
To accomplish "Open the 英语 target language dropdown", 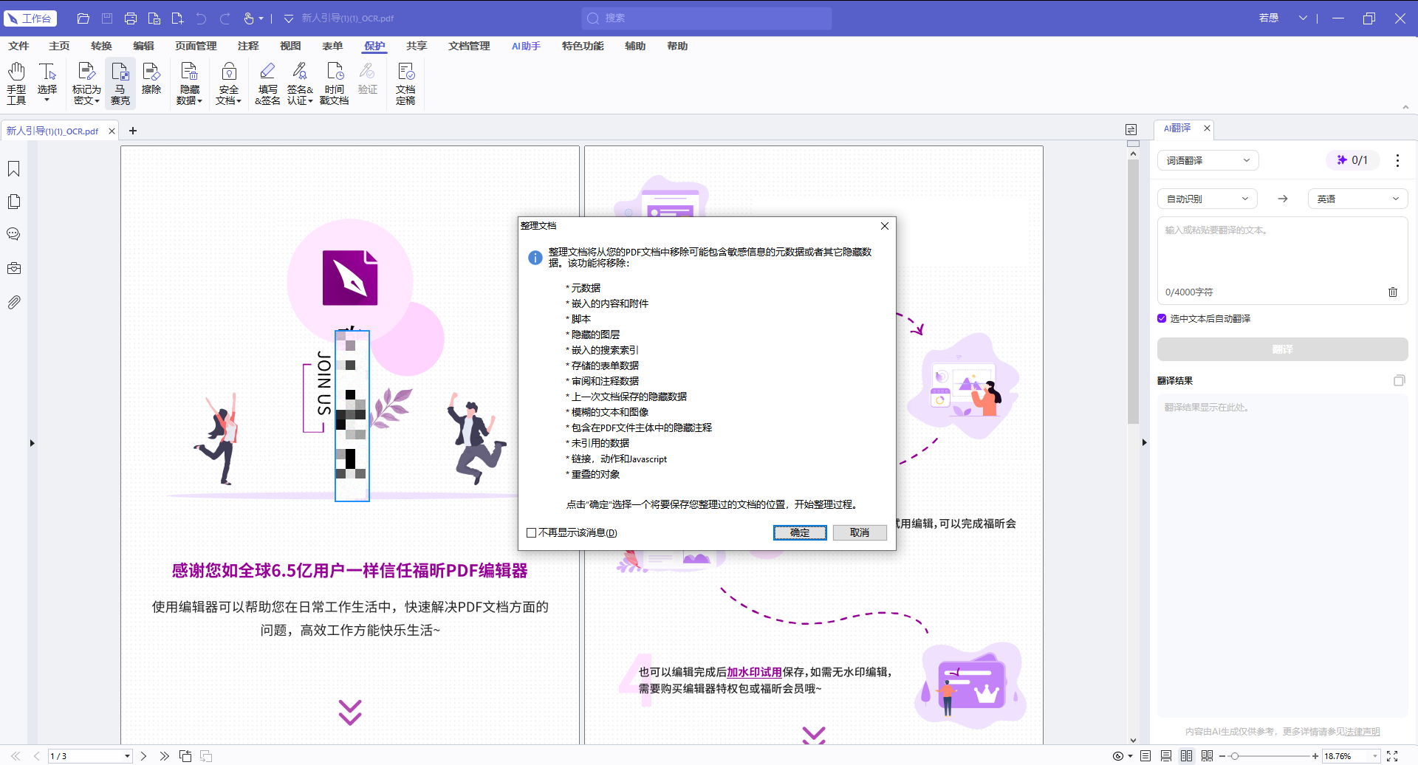I will coord(1357,199).
